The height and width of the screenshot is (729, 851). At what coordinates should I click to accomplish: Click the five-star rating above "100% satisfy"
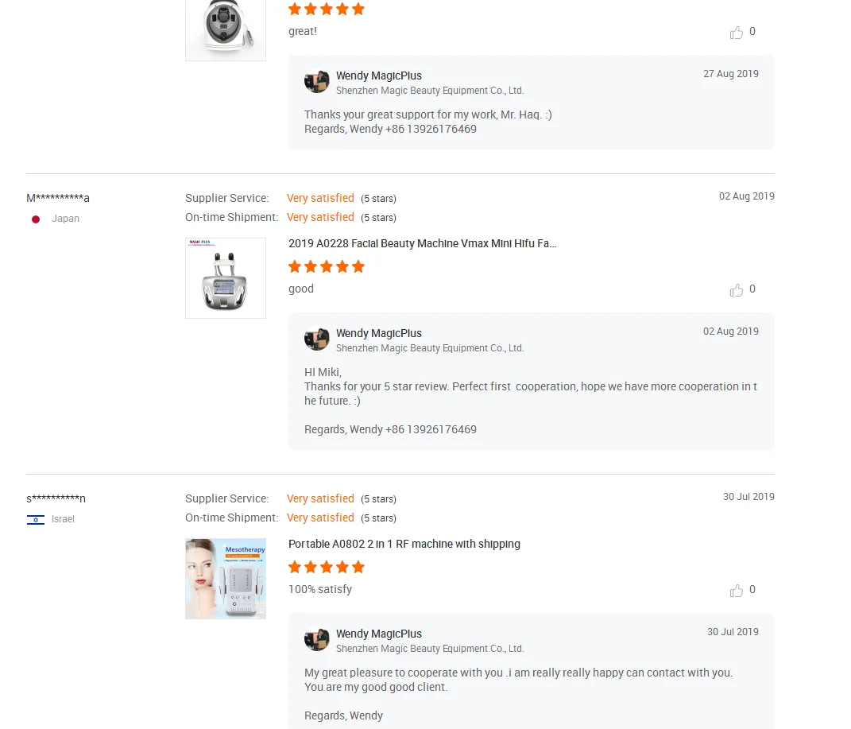pos(326,568)
